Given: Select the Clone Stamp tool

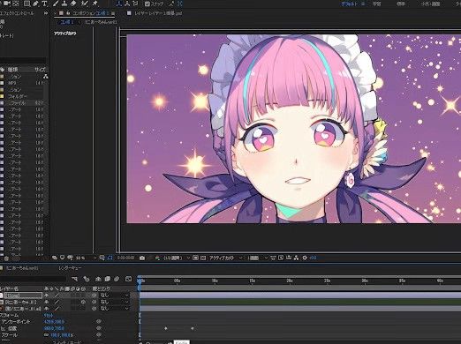Looking at the screenshot, I should click(64, 4).
